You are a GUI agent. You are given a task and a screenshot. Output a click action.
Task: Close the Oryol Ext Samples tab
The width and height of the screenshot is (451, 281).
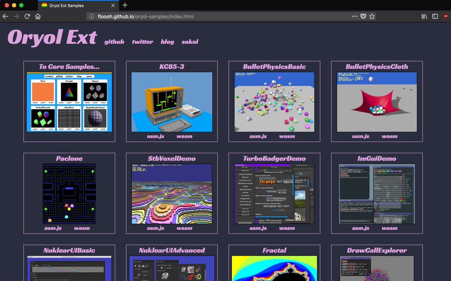pos(114,6)
